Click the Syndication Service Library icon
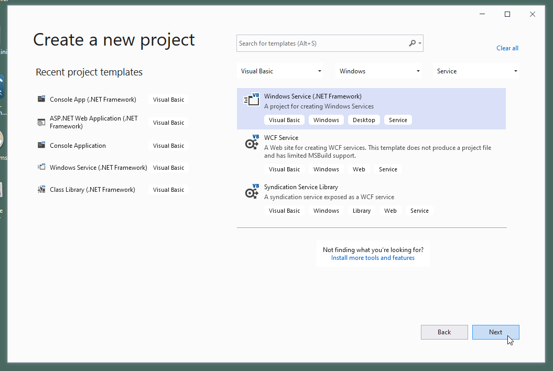This screenshot has height=371, width=553. [x=252, y=191]
